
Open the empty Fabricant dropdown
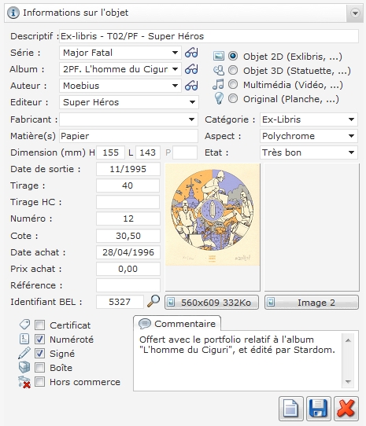click(x=128, y=119)
